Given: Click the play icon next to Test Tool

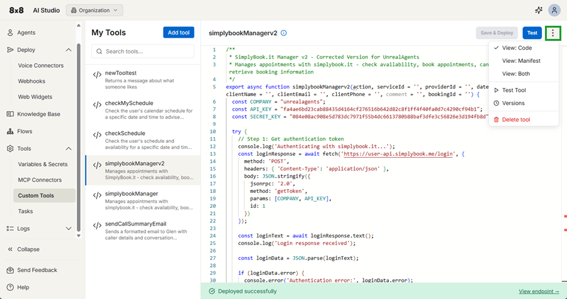Looking at the screenshot, I should [496, 90].
